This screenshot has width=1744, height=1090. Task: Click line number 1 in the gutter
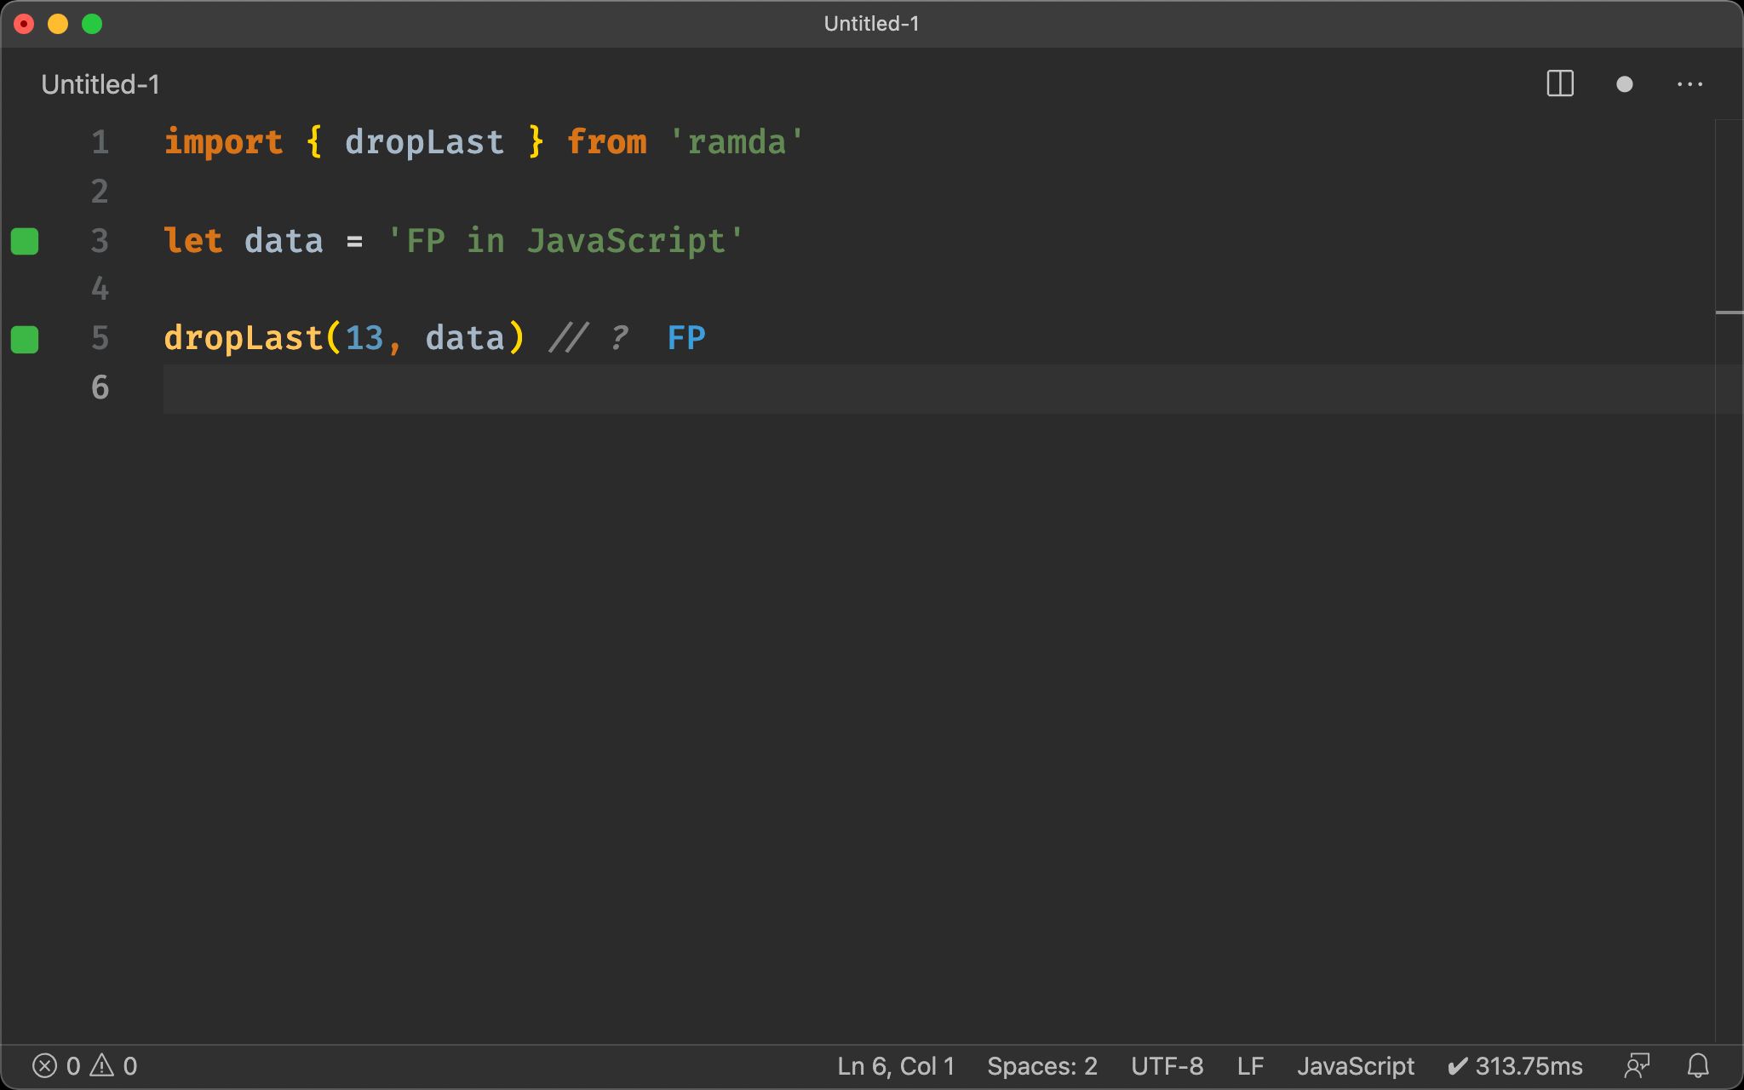coord(100,142)
